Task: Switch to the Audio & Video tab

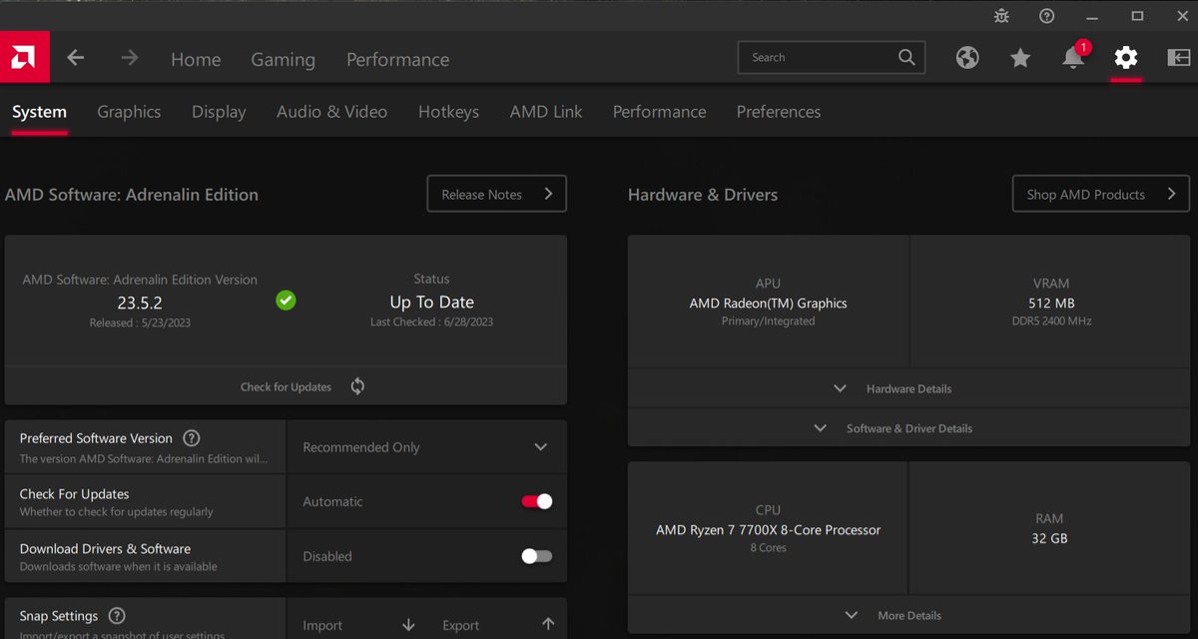Action: point(331,112)
